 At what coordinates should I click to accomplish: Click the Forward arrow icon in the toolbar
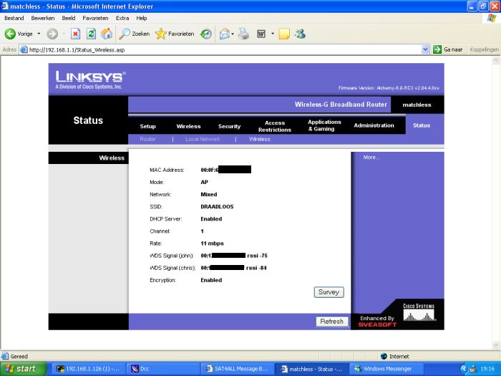(52, 34)
